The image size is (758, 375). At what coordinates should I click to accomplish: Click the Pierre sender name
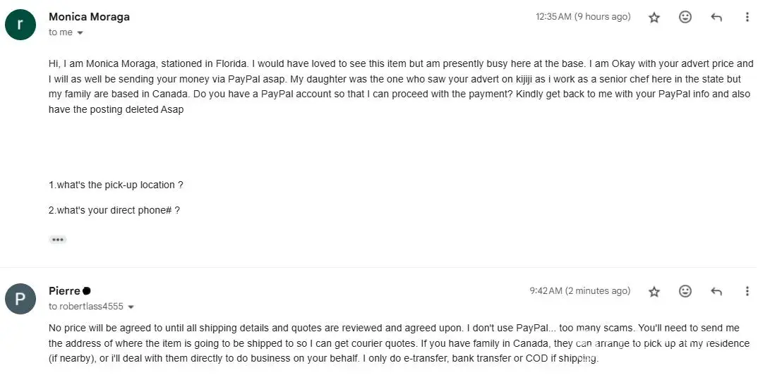pyautogui.click(x=64, y=291)
